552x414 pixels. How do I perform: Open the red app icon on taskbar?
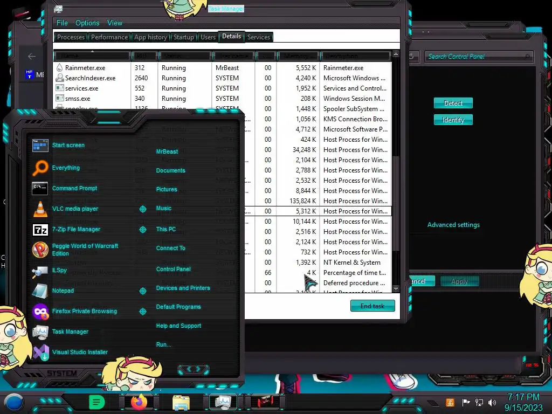tap(265, 402)
